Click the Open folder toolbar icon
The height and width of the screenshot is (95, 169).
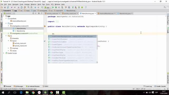point(2,7)
